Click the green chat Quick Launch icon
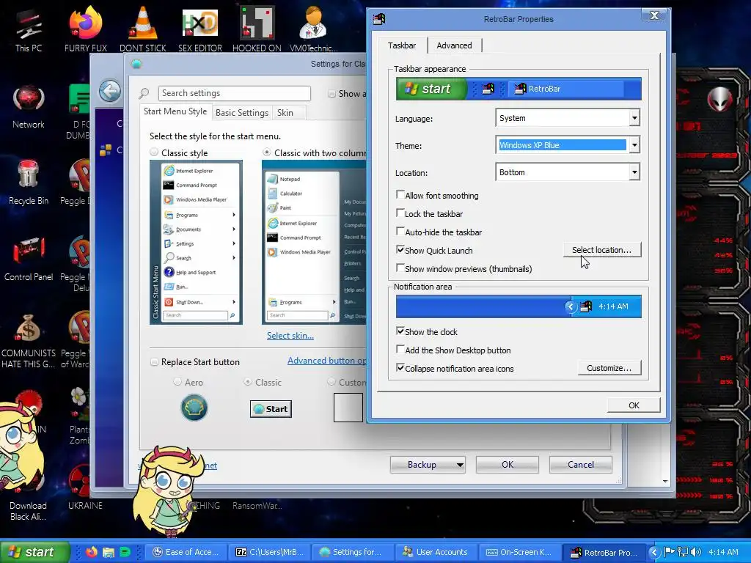Image resolution: width=751 pixels, height=563 pixels. pyautogui.click(x=125, y=552)
